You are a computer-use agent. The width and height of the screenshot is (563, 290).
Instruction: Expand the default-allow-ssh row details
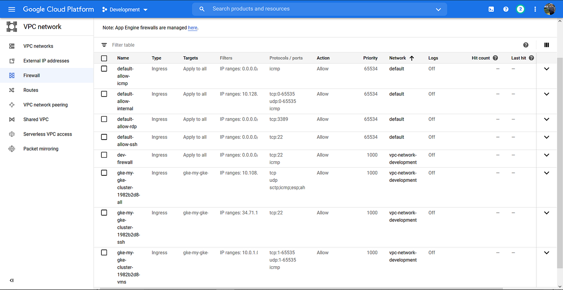pos(547,137)
